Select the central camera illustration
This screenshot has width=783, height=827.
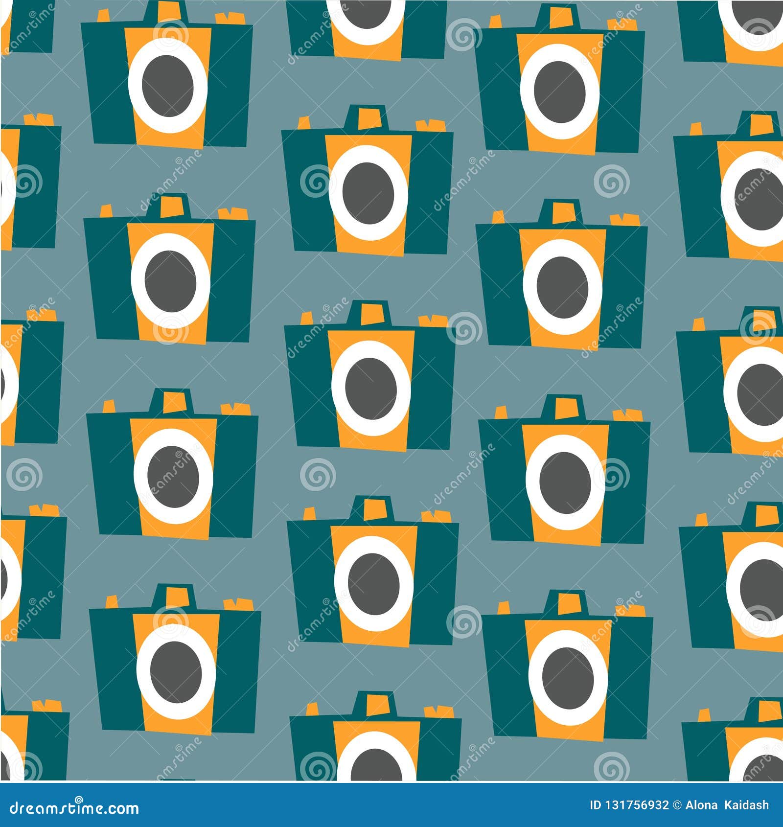click(372, 387)
